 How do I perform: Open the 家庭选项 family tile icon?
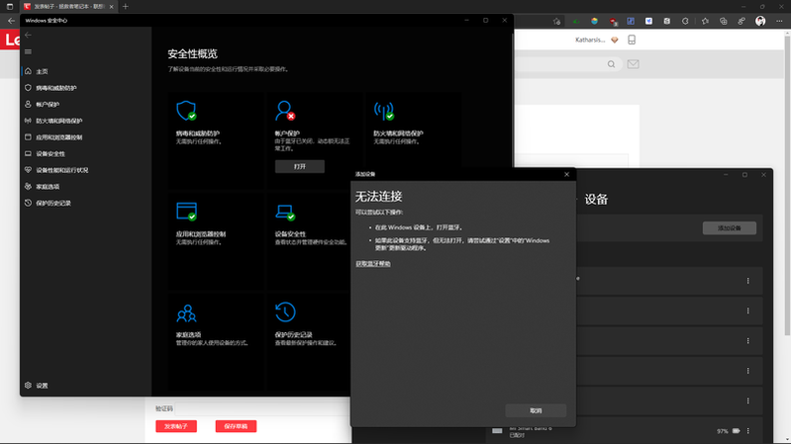pyautogui.click(x=186, y=313)
